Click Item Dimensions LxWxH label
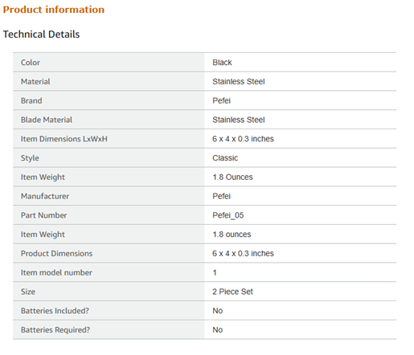The height and width of the screenshot is (355, 414). click(x=64, y=139)
